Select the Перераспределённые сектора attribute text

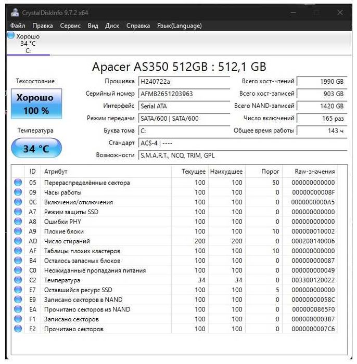click(87, 183)
